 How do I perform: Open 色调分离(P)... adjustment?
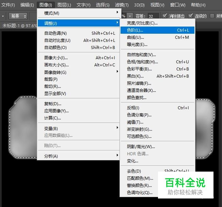coord(157,115)
